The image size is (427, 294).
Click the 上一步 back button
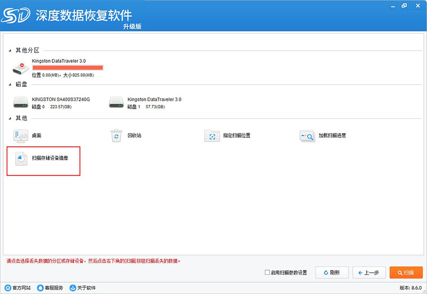[x=369, y=273]
